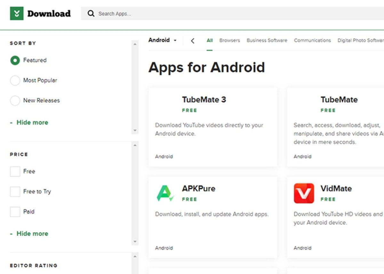Click the sidebar scrollbar track
The height and width of the screenshot is (274, 384).
pyautogui.click(x=135, y=86)
